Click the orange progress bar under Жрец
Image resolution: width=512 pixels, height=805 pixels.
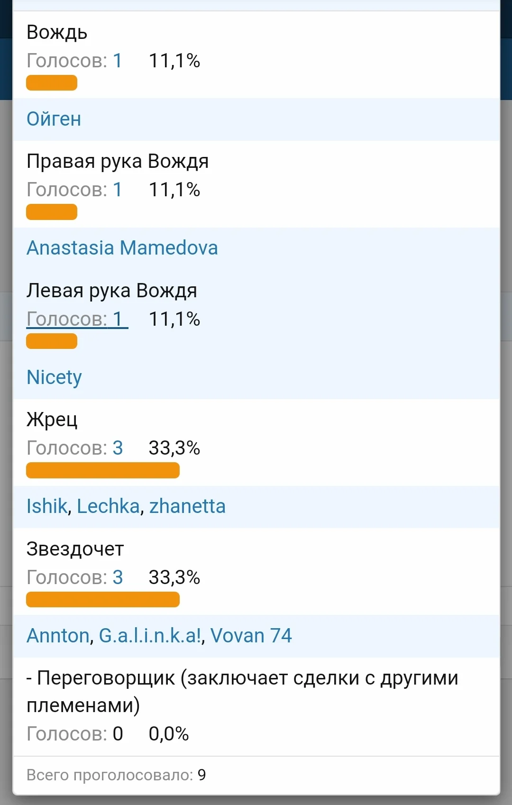(102, 470)
